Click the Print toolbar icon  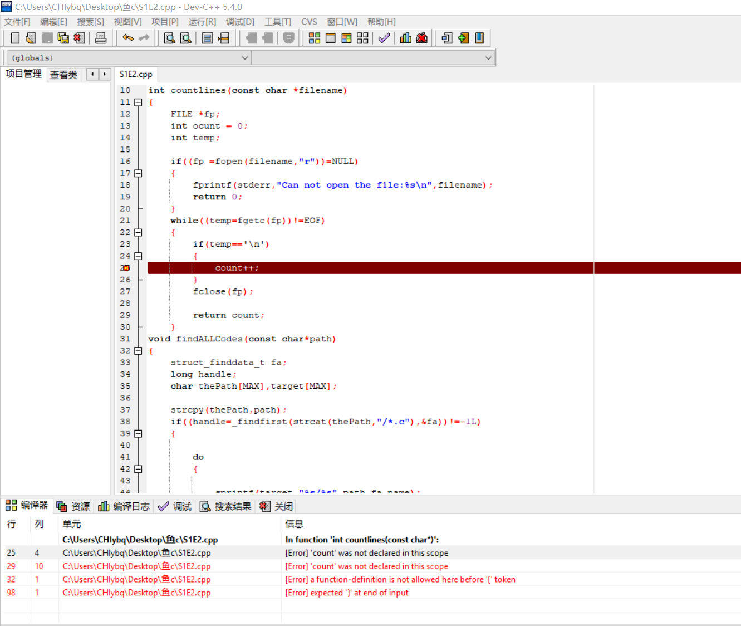point(101,38)
